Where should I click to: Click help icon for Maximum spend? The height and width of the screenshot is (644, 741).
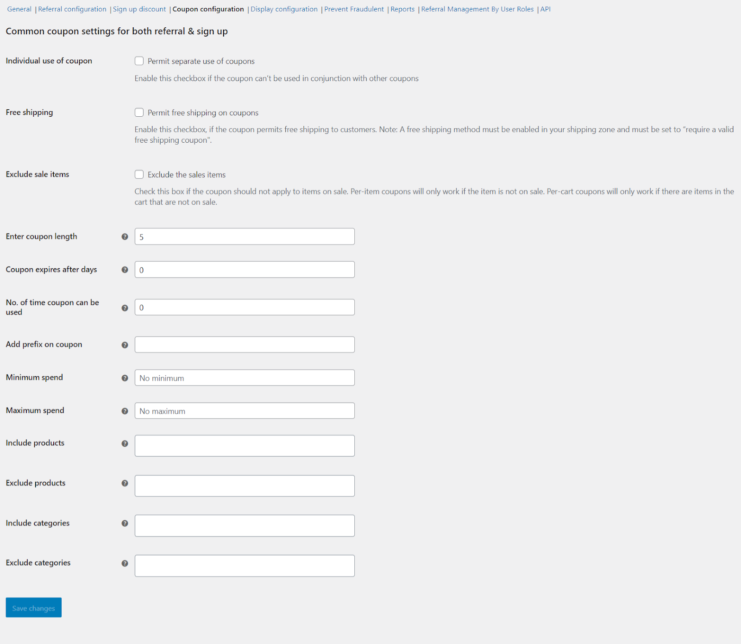[125, 411]
